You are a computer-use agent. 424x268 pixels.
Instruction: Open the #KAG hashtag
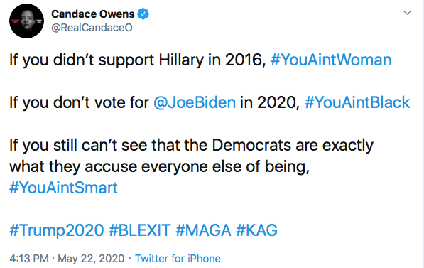pyautogui.click(x=256, y=230)
